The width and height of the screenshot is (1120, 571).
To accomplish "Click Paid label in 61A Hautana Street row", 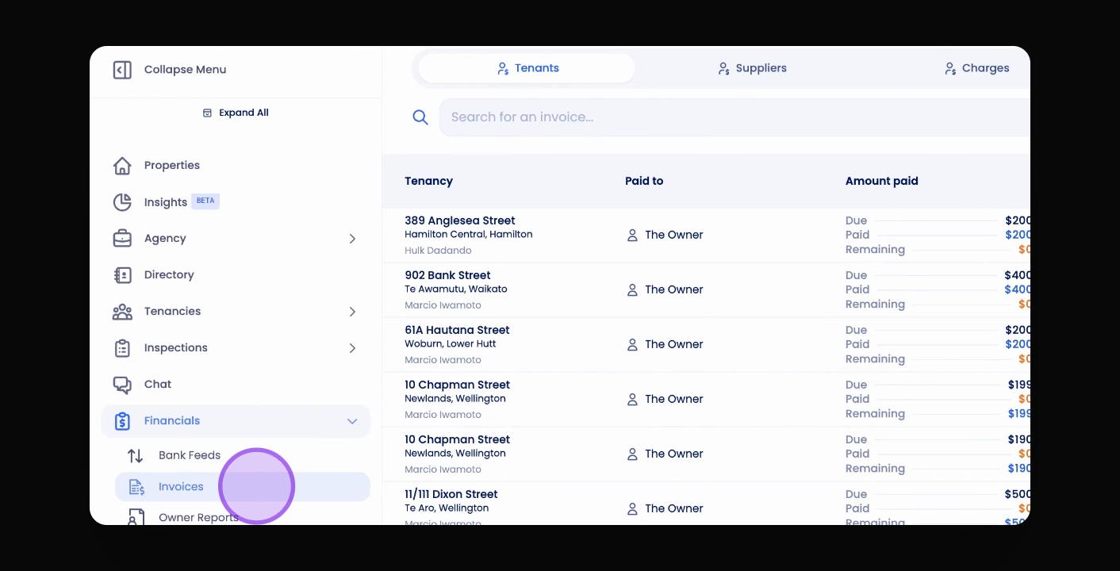I will click(x=857, y=344).
